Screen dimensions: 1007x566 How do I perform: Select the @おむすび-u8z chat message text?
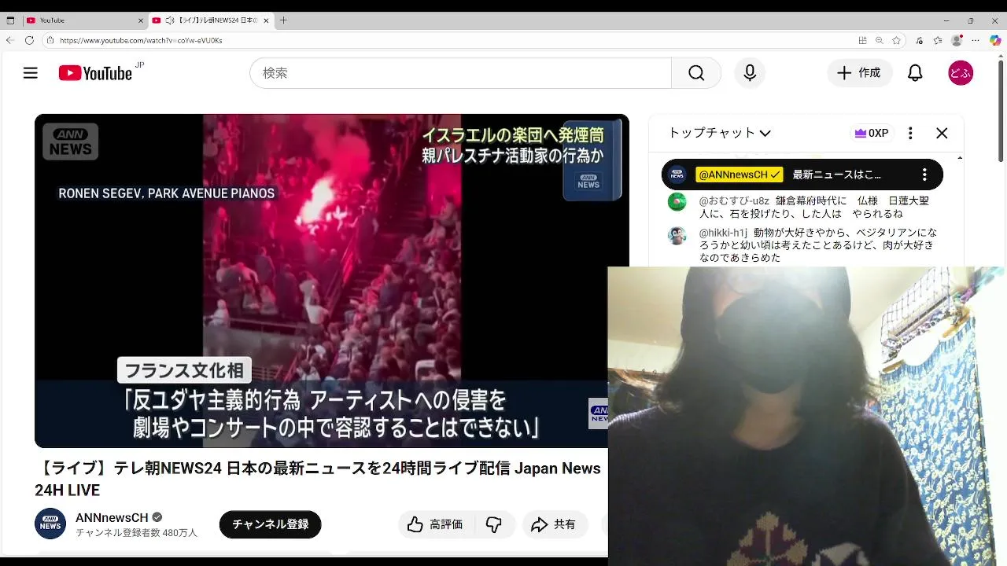pyautogui.click(x=814, y=207)
